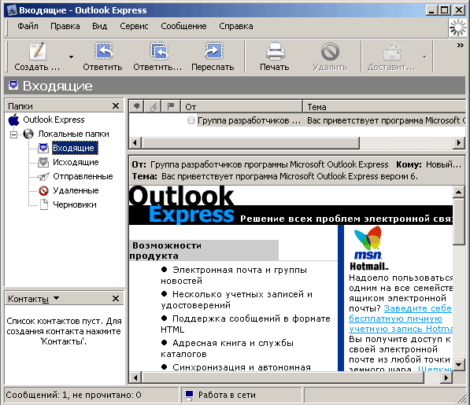
Task: Select the Черновики folder
Action: click(74, 204)
